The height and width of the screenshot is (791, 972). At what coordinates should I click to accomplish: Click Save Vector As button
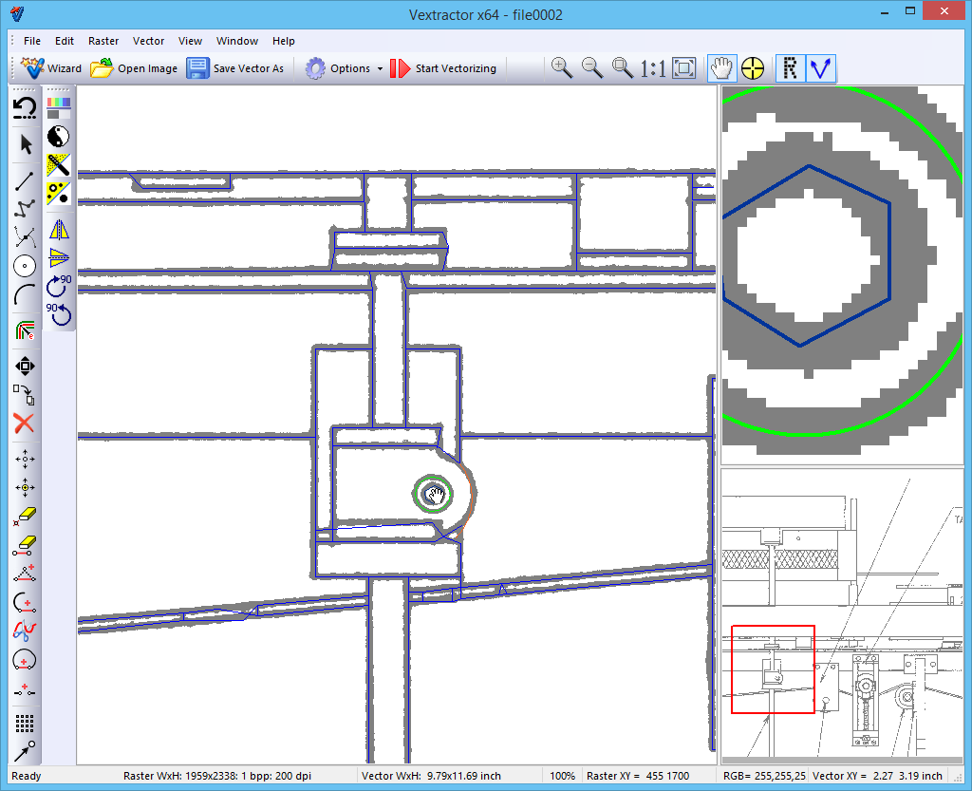point(235,68)
